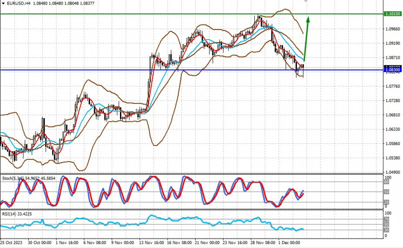Screen dimensions: 403x248
Task: Click the green 1.10150 price label
Action: (392, 14)
